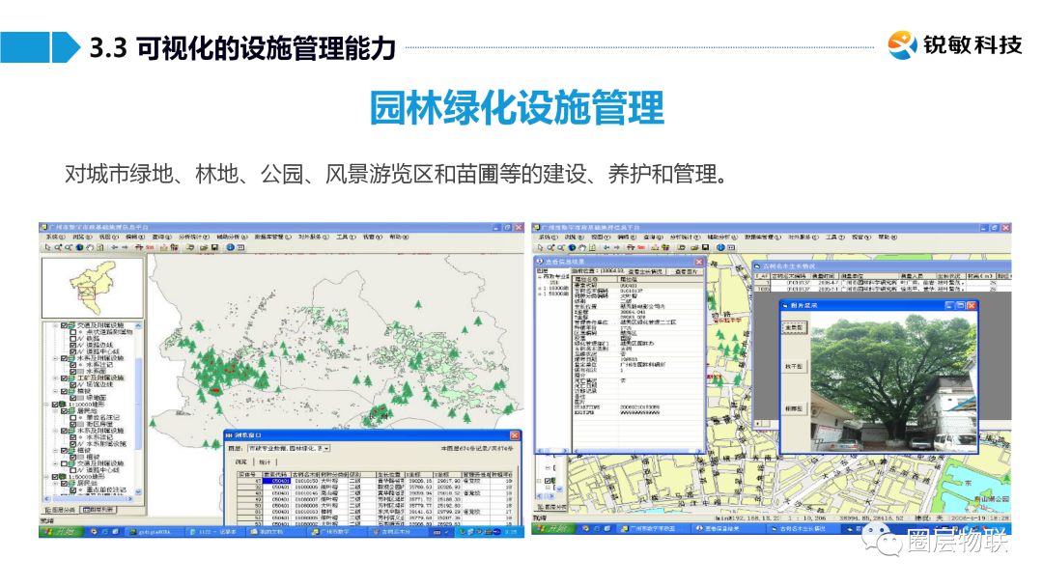
Task: Switch to the 统计 tab in the browse window
Action: (265, 461)
